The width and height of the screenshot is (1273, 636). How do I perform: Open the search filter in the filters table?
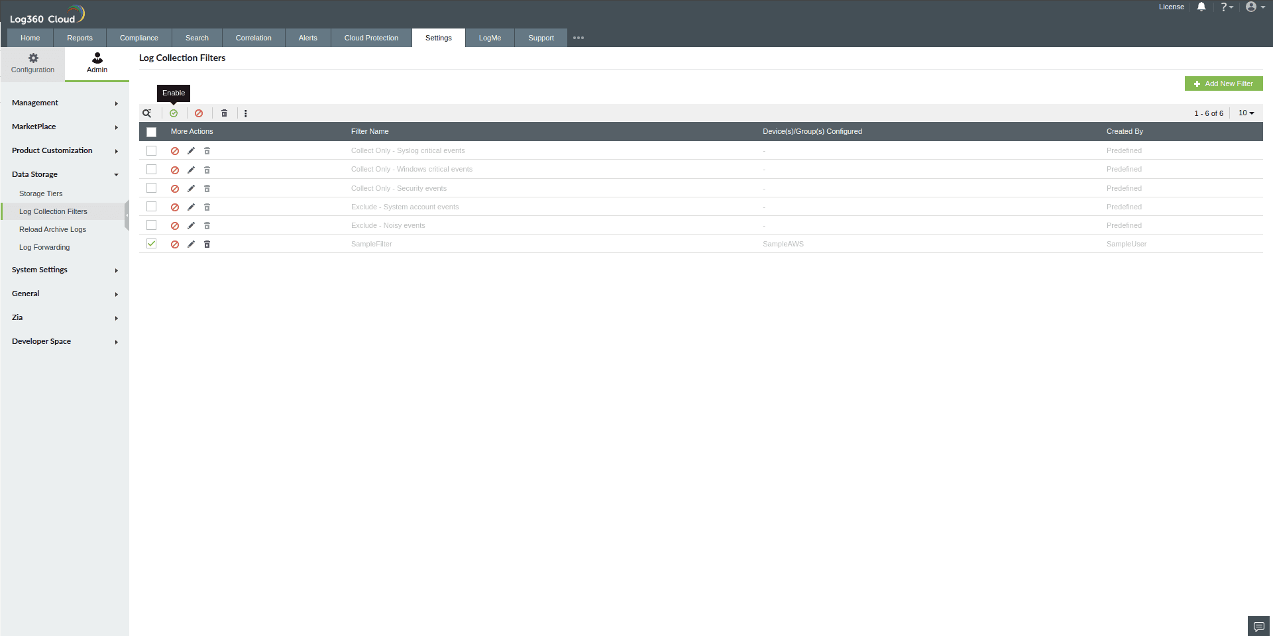[x=147, y=113]
